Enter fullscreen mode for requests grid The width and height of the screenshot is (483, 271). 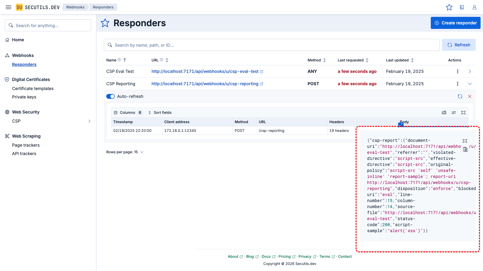coord(463,113)
